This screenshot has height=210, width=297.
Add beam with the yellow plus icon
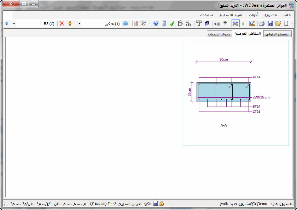pyautogui.click(x=70, y=24)
